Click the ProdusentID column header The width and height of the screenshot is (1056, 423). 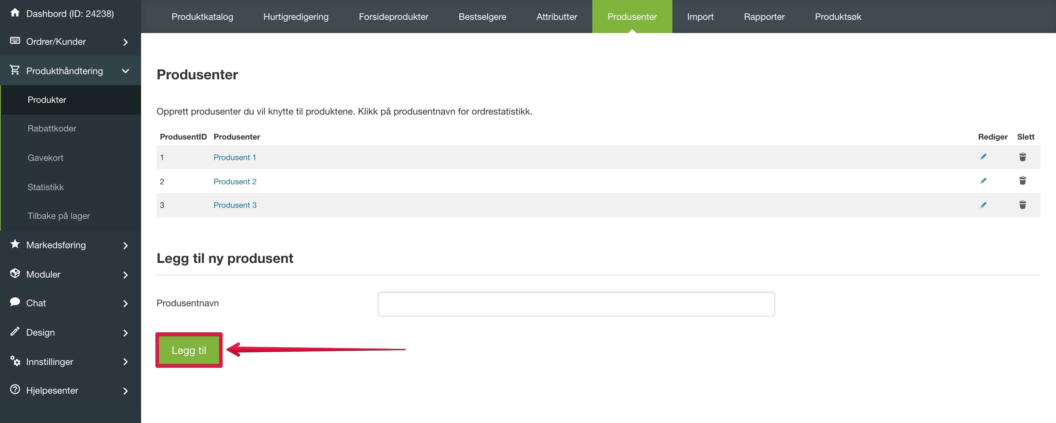183,137
